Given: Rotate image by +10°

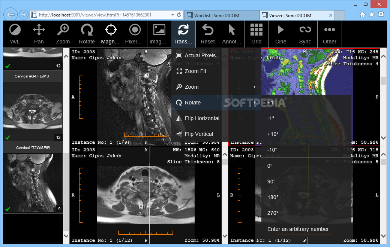Looking at the screenshot, I should (x=306, y=134).
